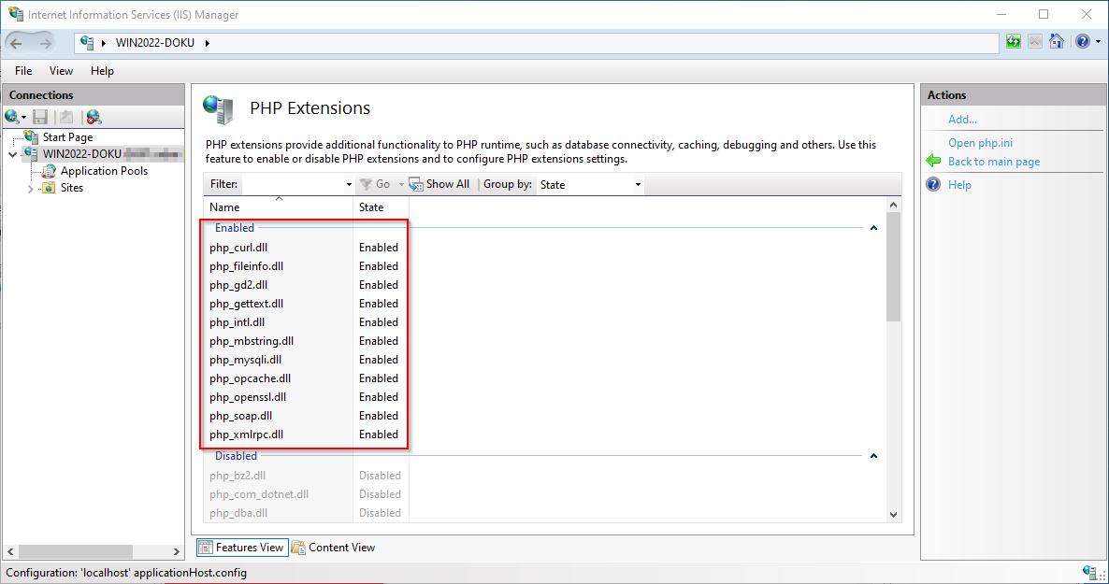This screenshot has width=1109, height=584.
Task: Select the Start Page tree item
Action: pyautogui.click(x=68, y=137)
